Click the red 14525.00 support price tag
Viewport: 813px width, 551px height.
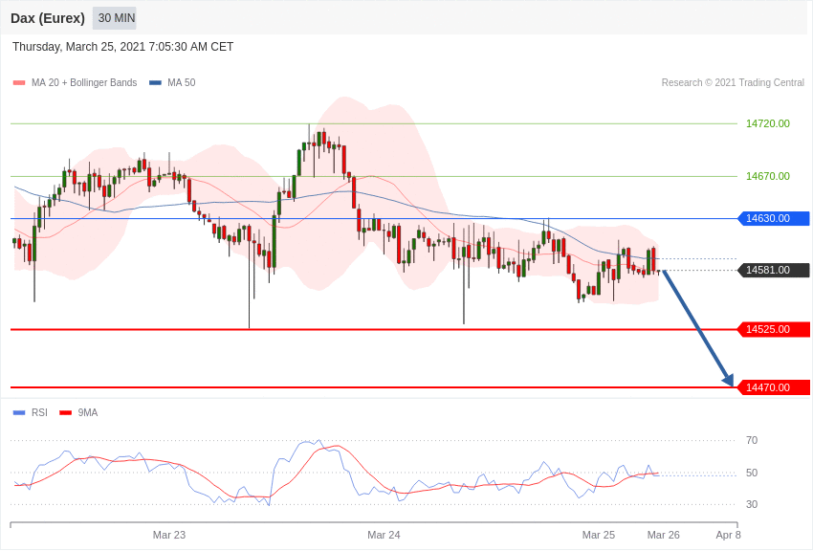pos(774,329)
